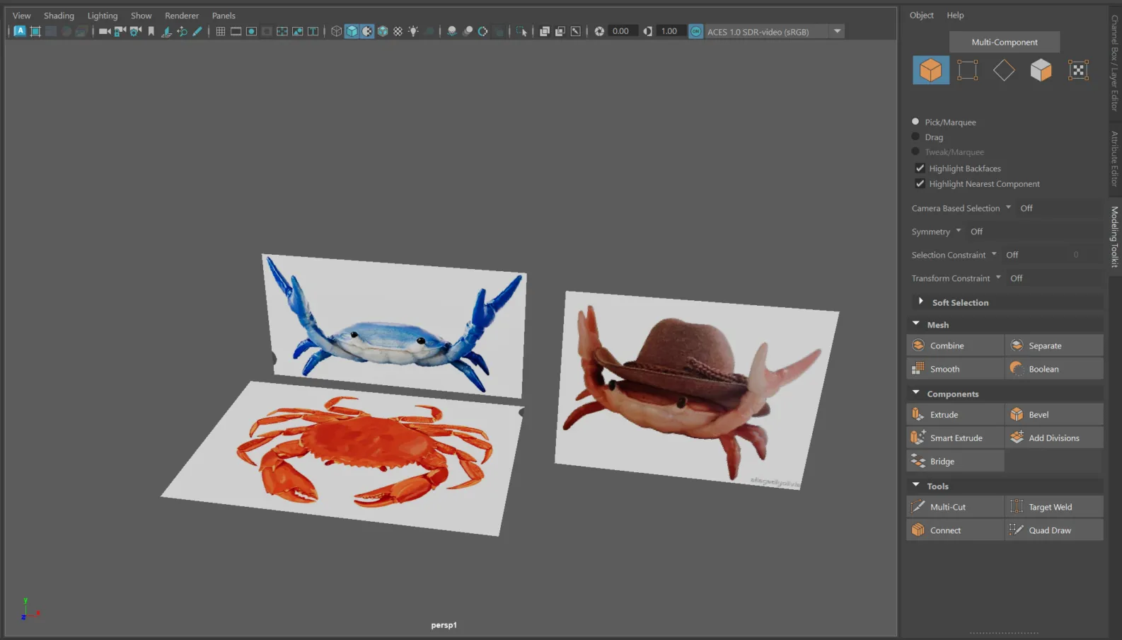Select the Drag radio option

915,137
